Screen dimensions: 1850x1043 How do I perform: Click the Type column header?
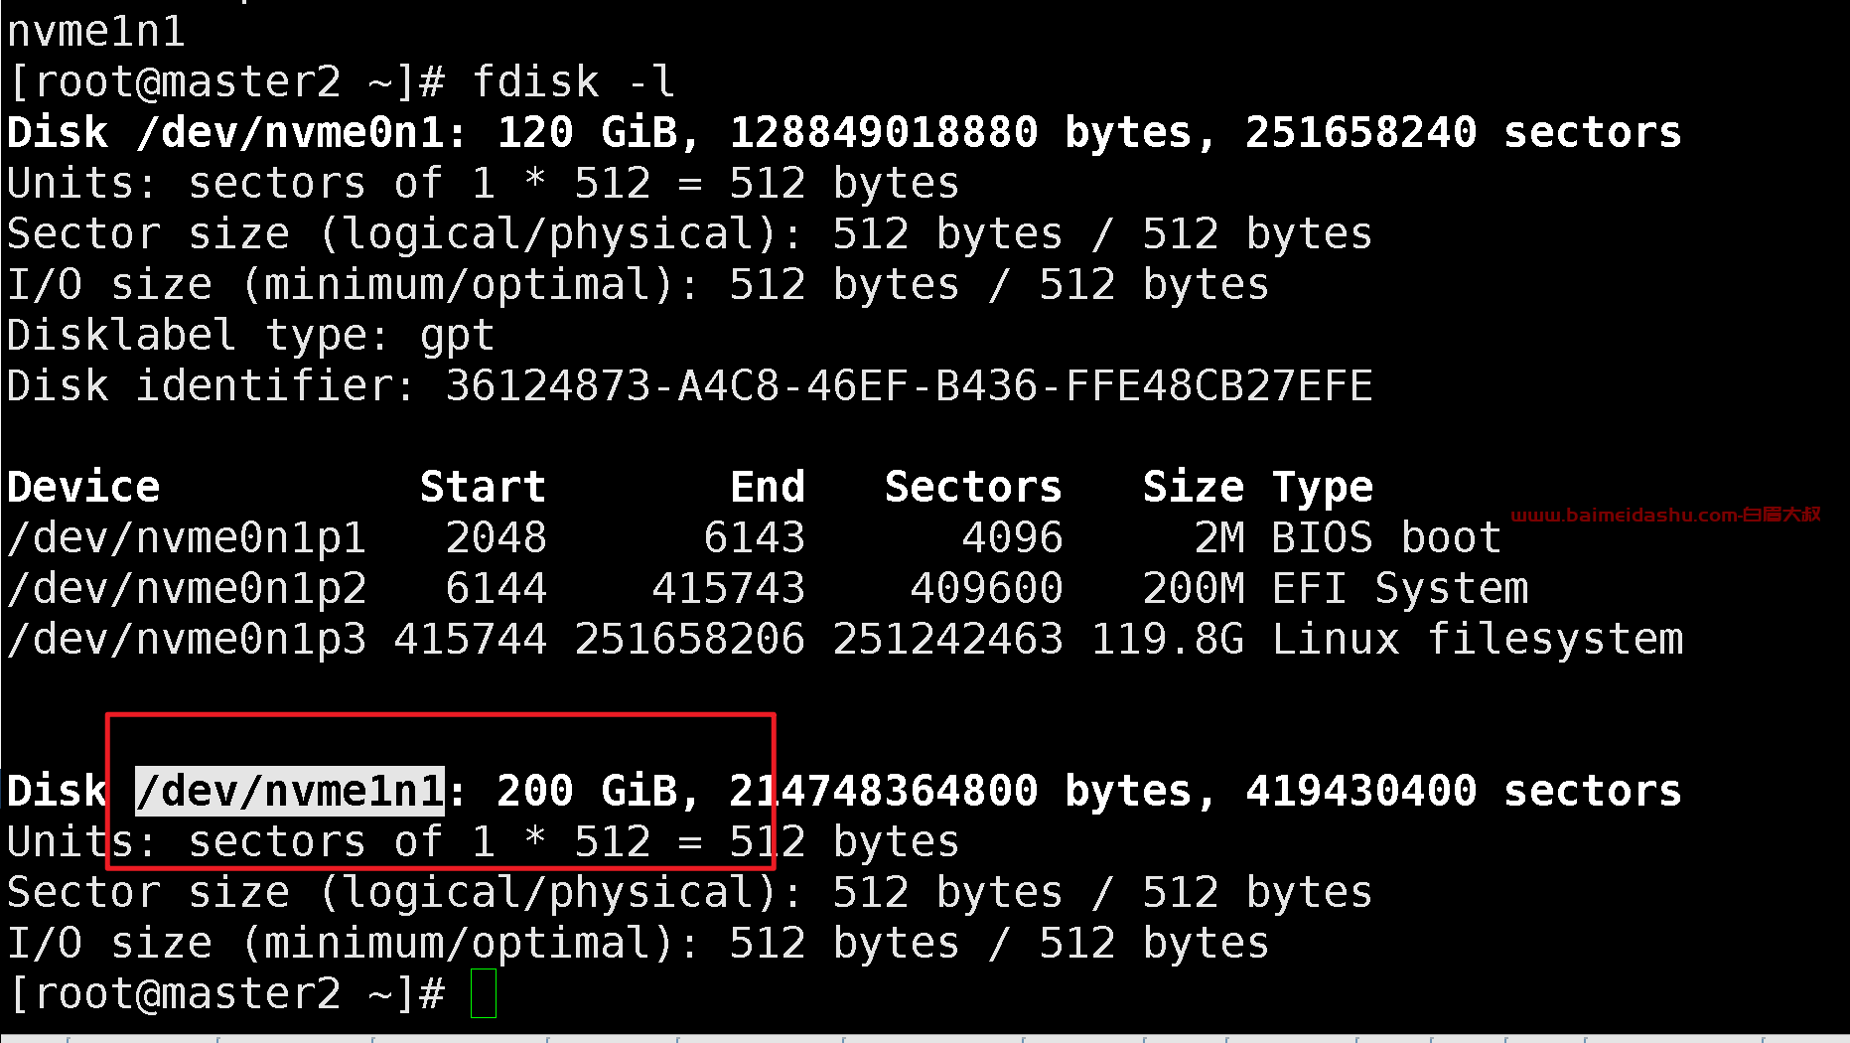pos(1323,489)
